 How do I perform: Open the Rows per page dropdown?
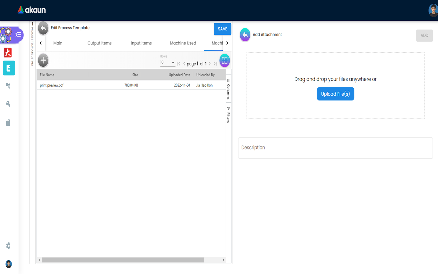pos(167,63)
